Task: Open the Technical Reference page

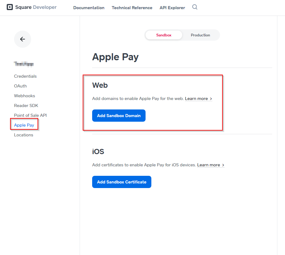Action: click(x=132, y=8)
